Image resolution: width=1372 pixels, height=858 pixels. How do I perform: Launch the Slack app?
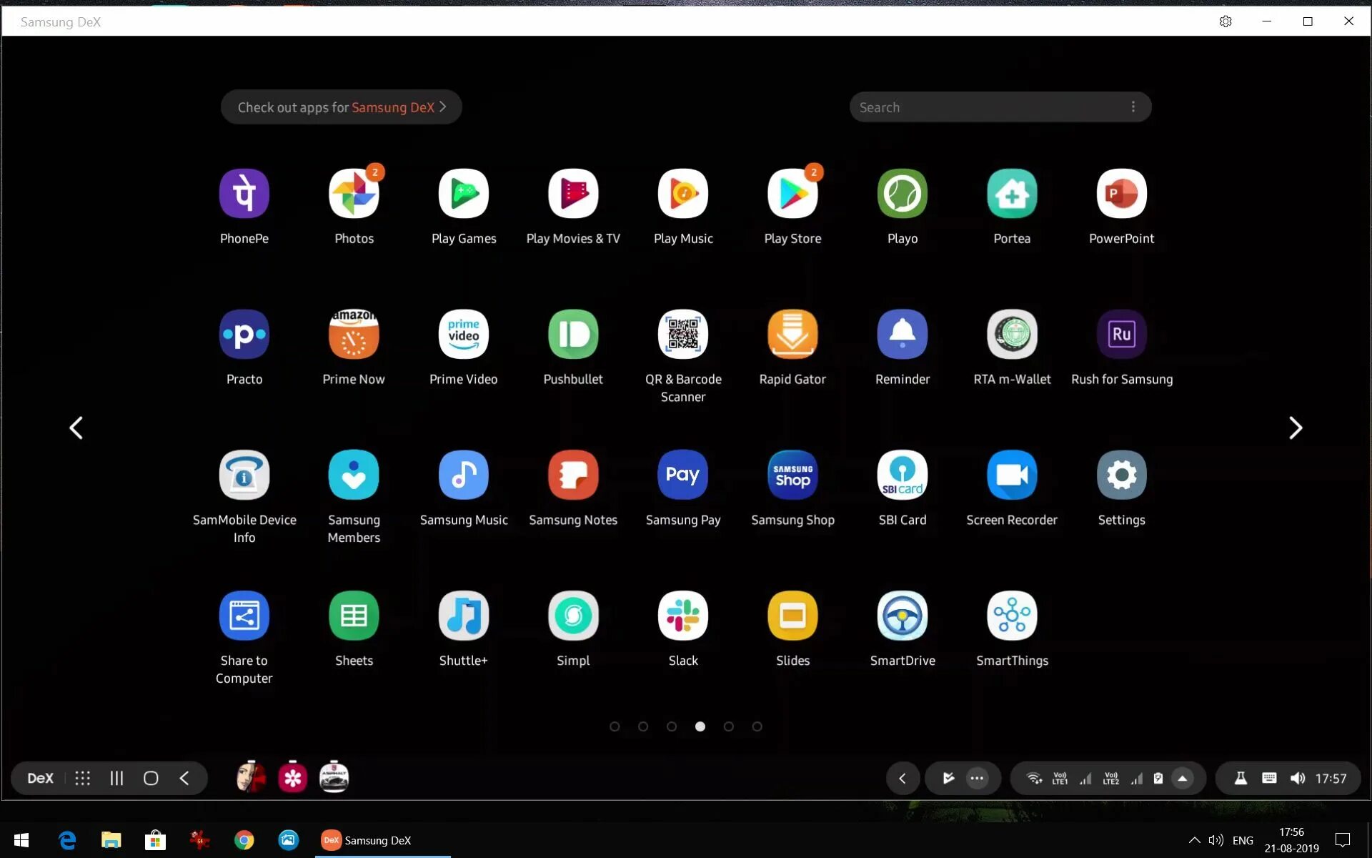(682, 616)
